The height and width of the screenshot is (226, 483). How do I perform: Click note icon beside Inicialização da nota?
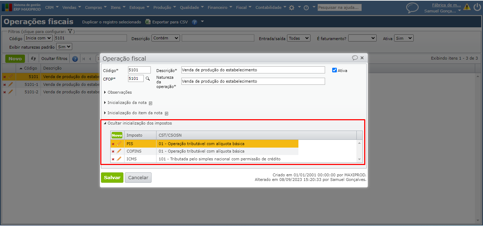(x=150, y=103)
